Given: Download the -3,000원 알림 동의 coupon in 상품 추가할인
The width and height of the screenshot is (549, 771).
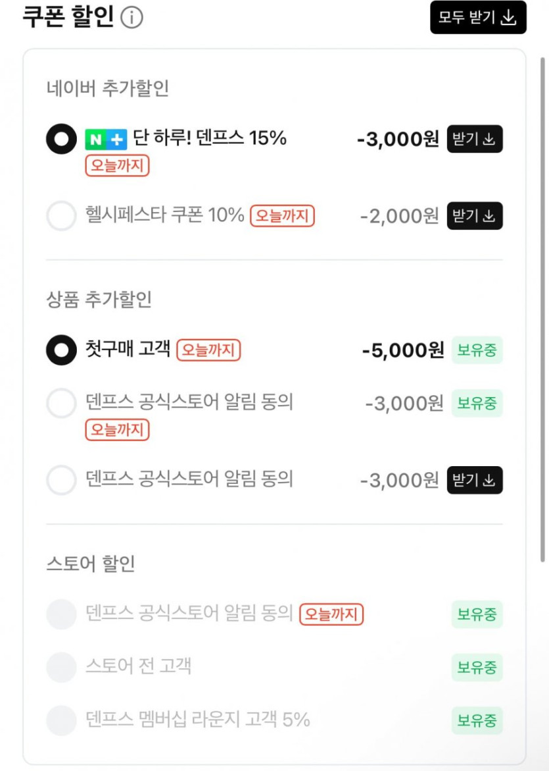Looking at the screenshot, I should (475, 480).
